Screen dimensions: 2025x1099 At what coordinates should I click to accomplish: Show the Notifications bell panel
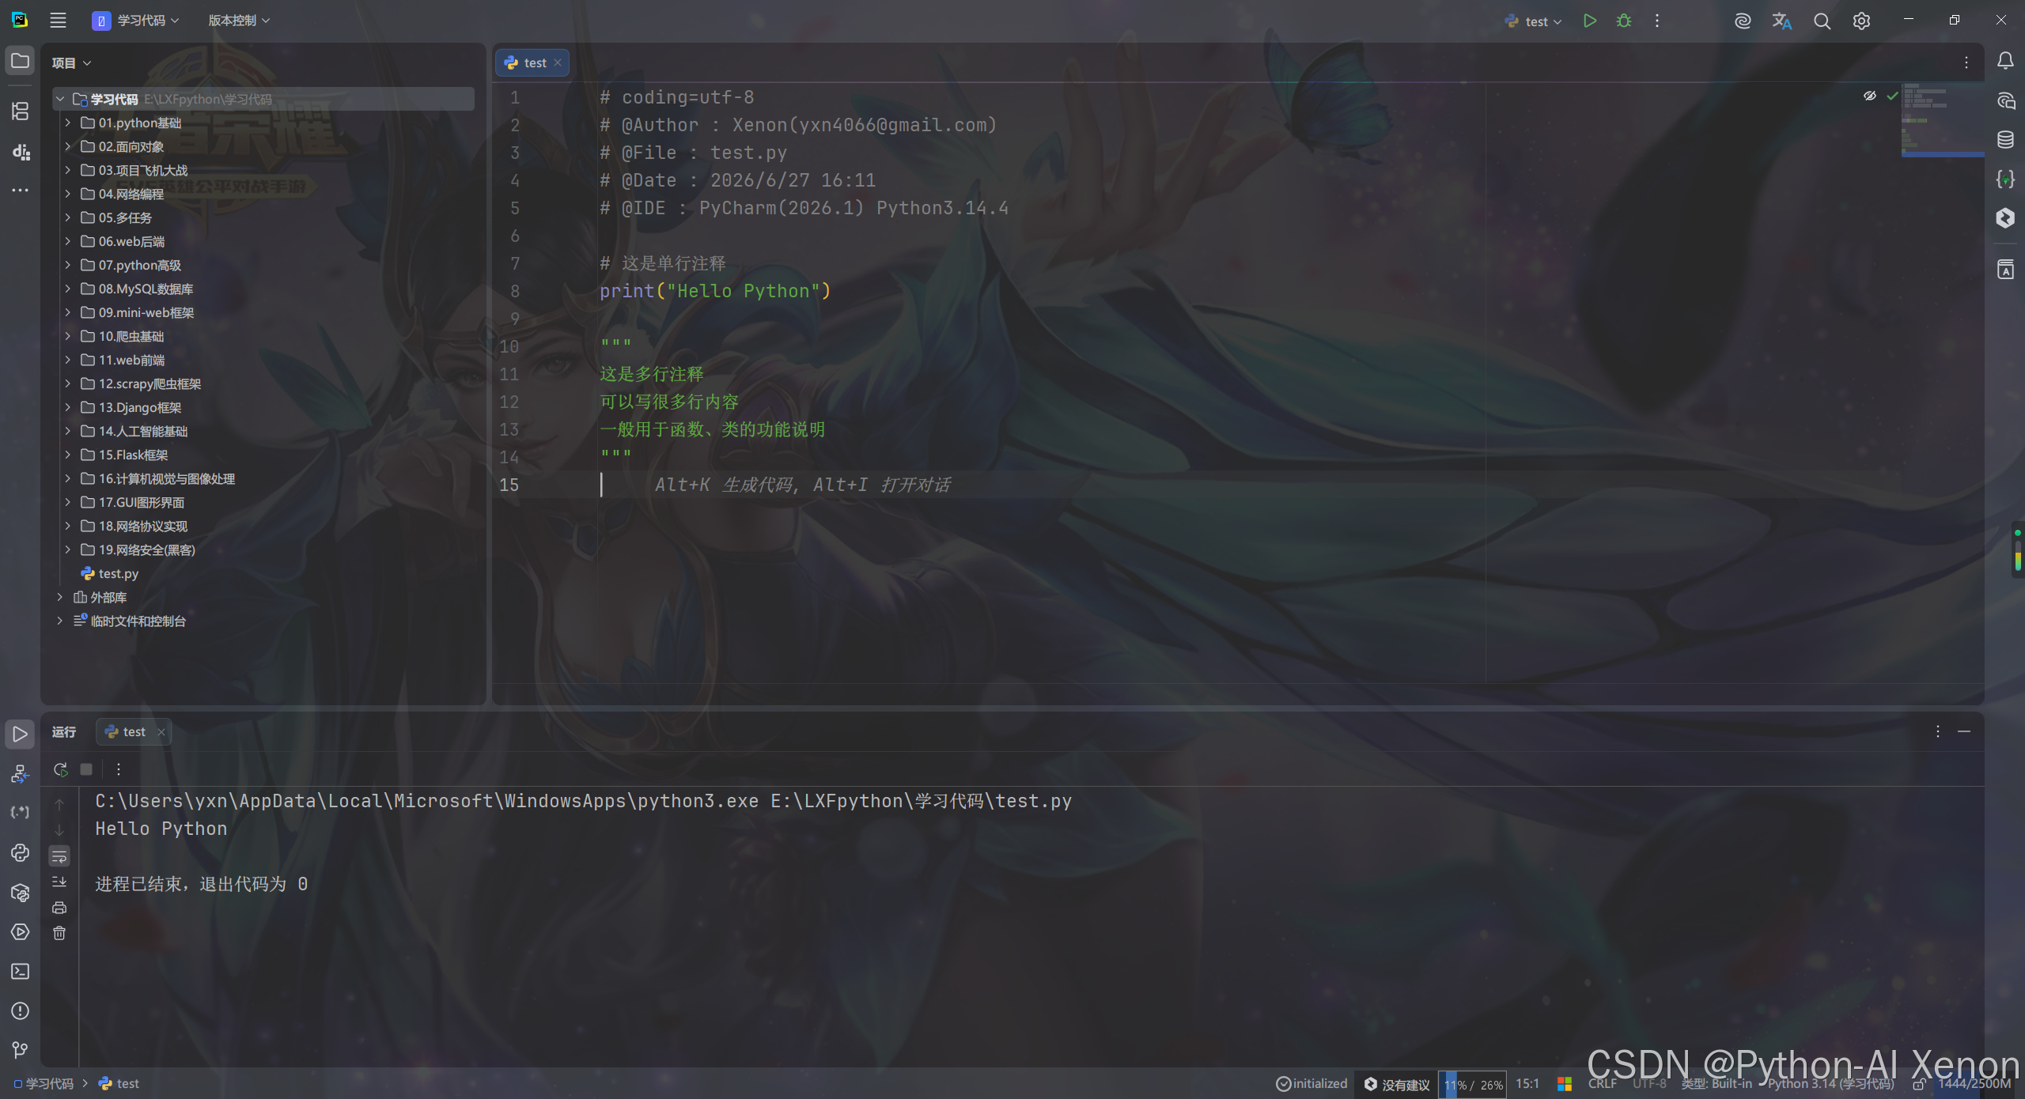tap(2005, 61)
